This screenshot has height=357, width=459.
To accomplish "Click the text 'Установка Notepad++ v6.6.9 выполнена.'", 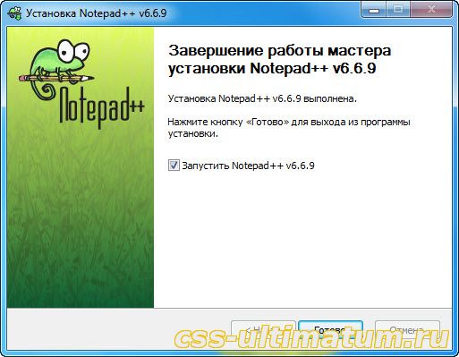I will (x=262, y=98).
